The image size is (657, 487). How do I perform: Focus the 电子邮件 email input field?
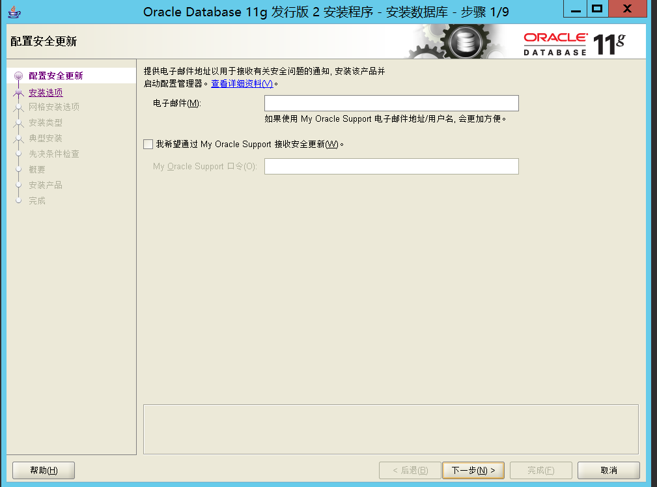click(x=391, y=103)
